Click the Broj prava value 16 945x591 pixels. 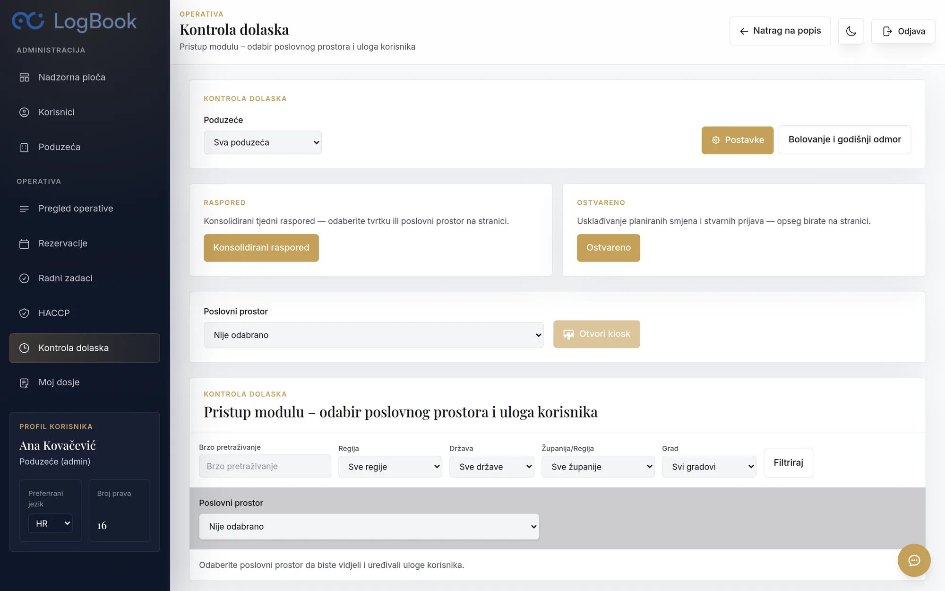(102, 526)
